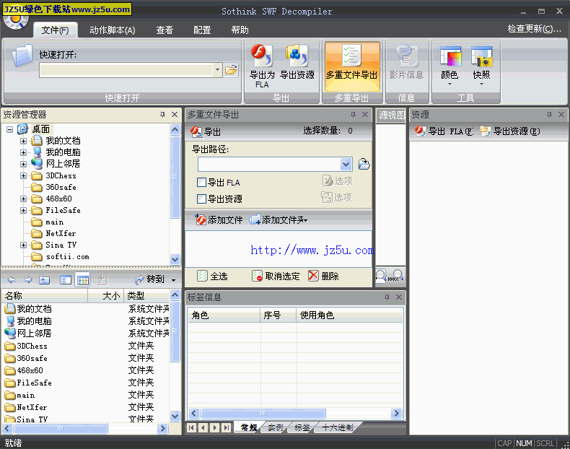Open the File (文件) ribbon tab

point(56,30)
